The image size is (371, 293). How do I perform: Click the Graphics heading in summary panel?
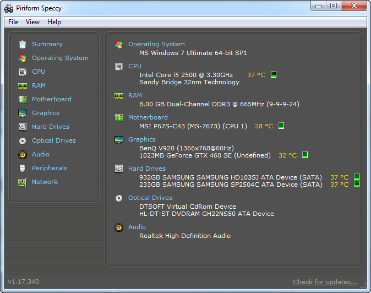tap(142, 140)
